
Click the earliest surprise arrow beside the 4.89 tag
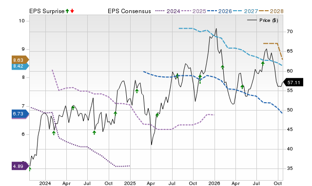[30, 169]
